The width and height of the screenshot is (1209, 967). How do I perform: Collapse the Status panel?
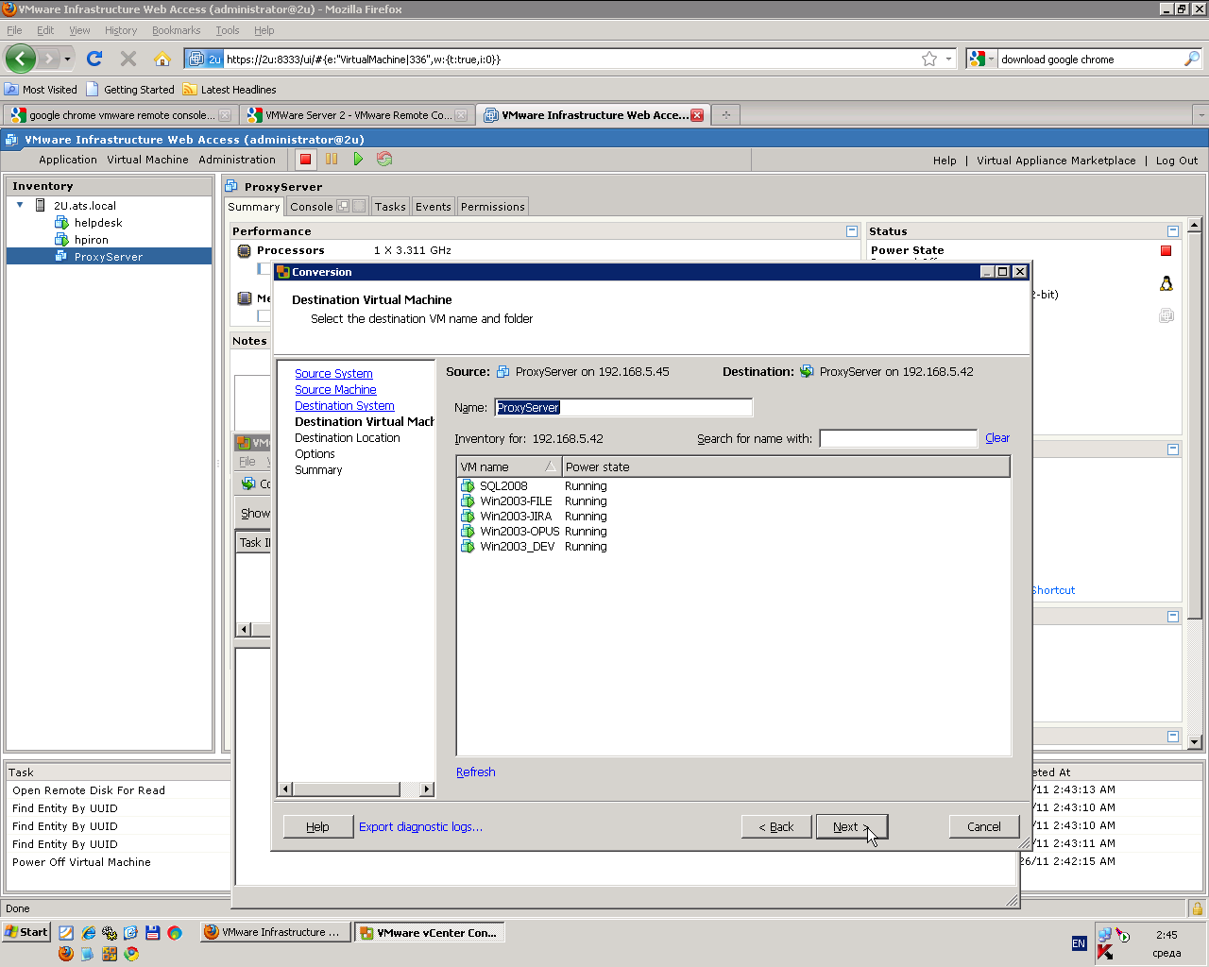pos(1173,231)
